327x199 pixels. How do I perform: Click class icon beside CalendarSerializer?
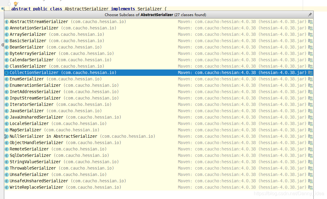[7, 60]
